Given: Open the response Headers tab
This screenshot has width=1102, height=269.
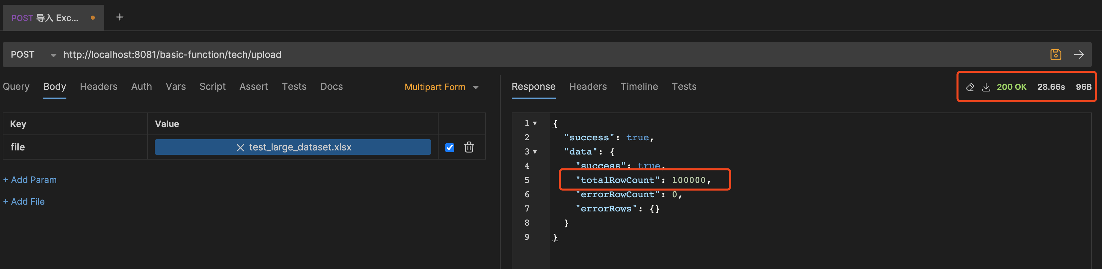Looking at the screenshot, I should click(588, 86).
